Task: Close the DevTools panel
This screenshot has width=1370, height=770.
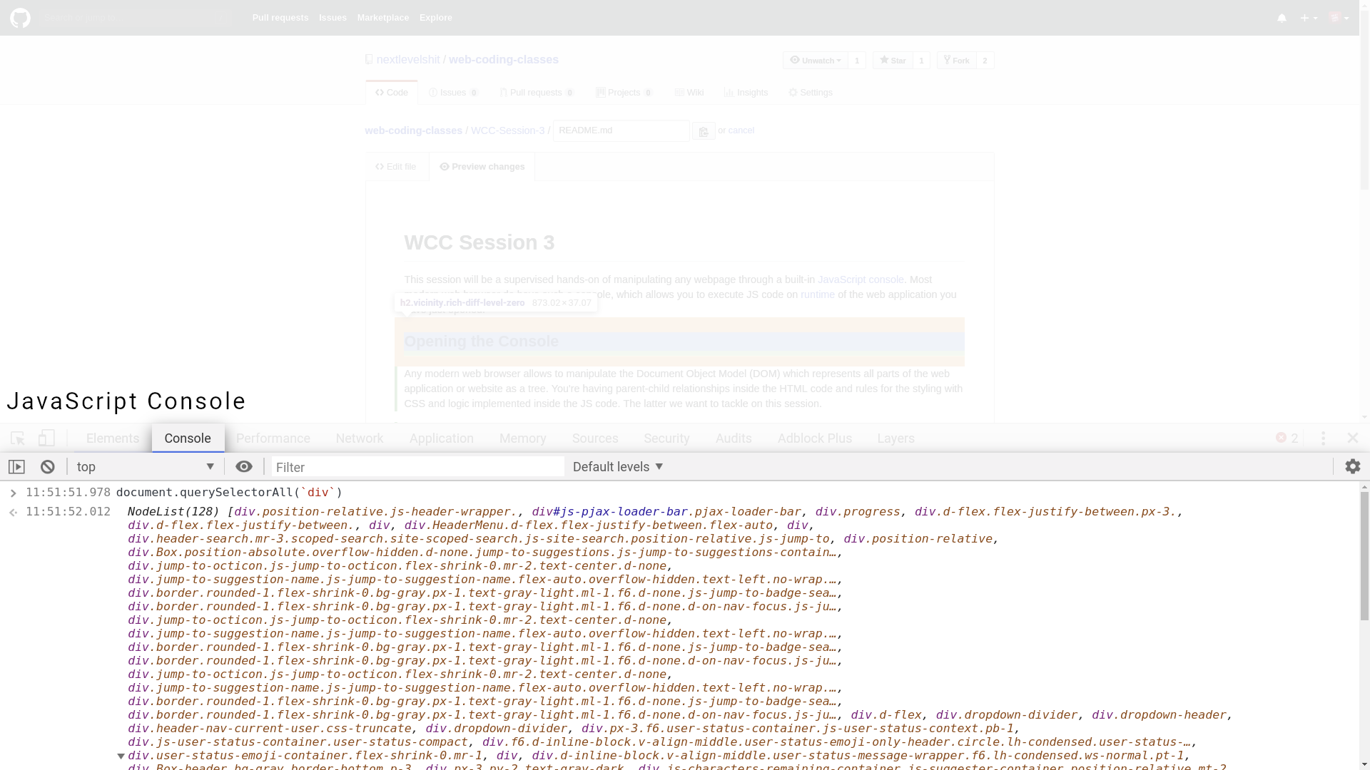Action: click(1352, 438)
